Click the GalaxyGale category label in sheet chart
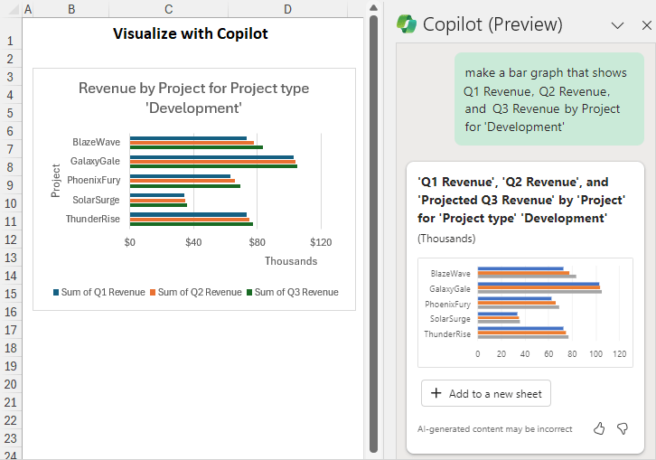Viewport: 656px width, 460px height. pyautogui.click(x=95, y=161)
